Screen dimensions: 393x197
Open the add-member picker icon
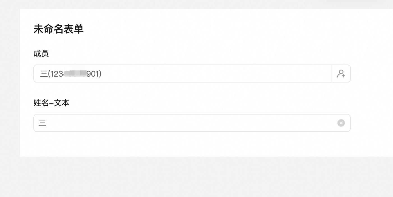pos(341,74)
